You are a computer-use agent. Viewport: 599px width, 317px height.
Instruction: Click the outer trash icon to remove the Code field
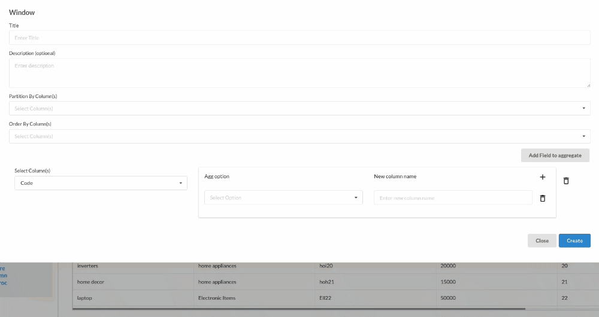pos(566,181)
